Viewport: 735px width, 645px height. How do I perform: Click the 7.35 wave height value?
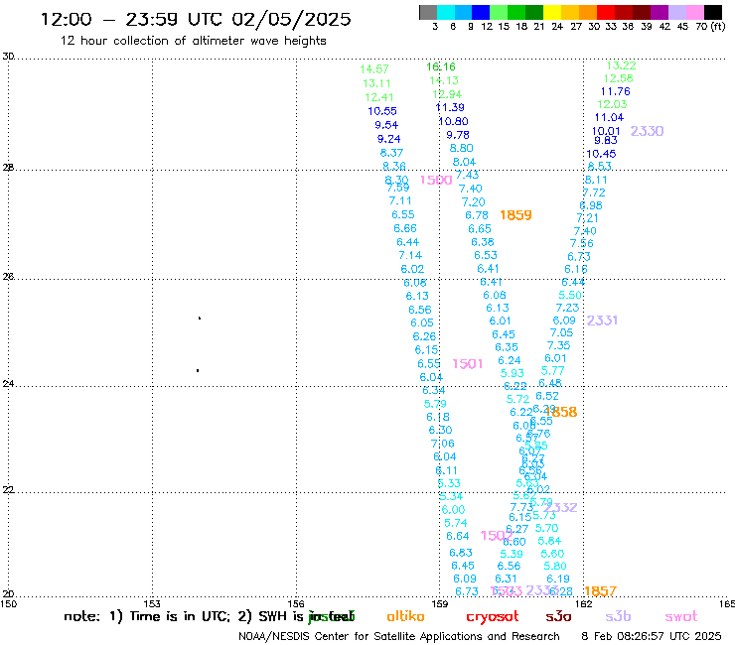[559, 345]
